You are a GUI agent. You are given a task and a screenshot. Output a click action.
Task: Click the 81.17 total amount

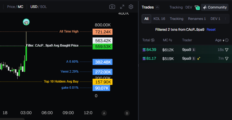click(151, 59)
